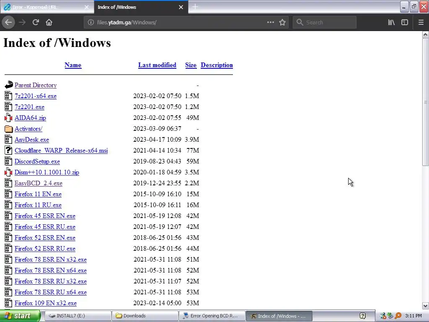
Task: Download 7z2201.exe file
Action: (x=30, y=107)
